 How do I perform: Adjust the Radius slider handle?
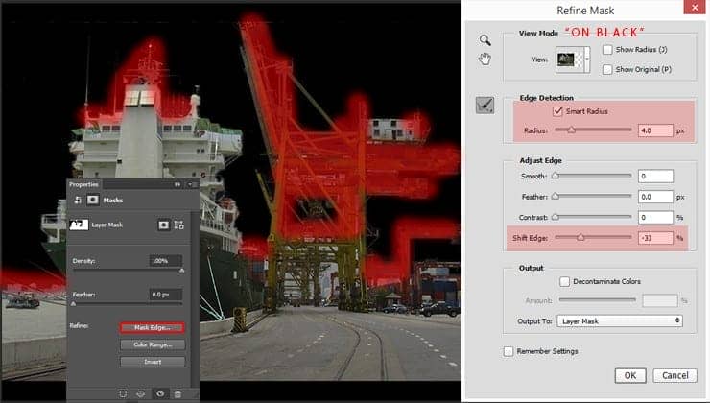click(x=572, y=130)
